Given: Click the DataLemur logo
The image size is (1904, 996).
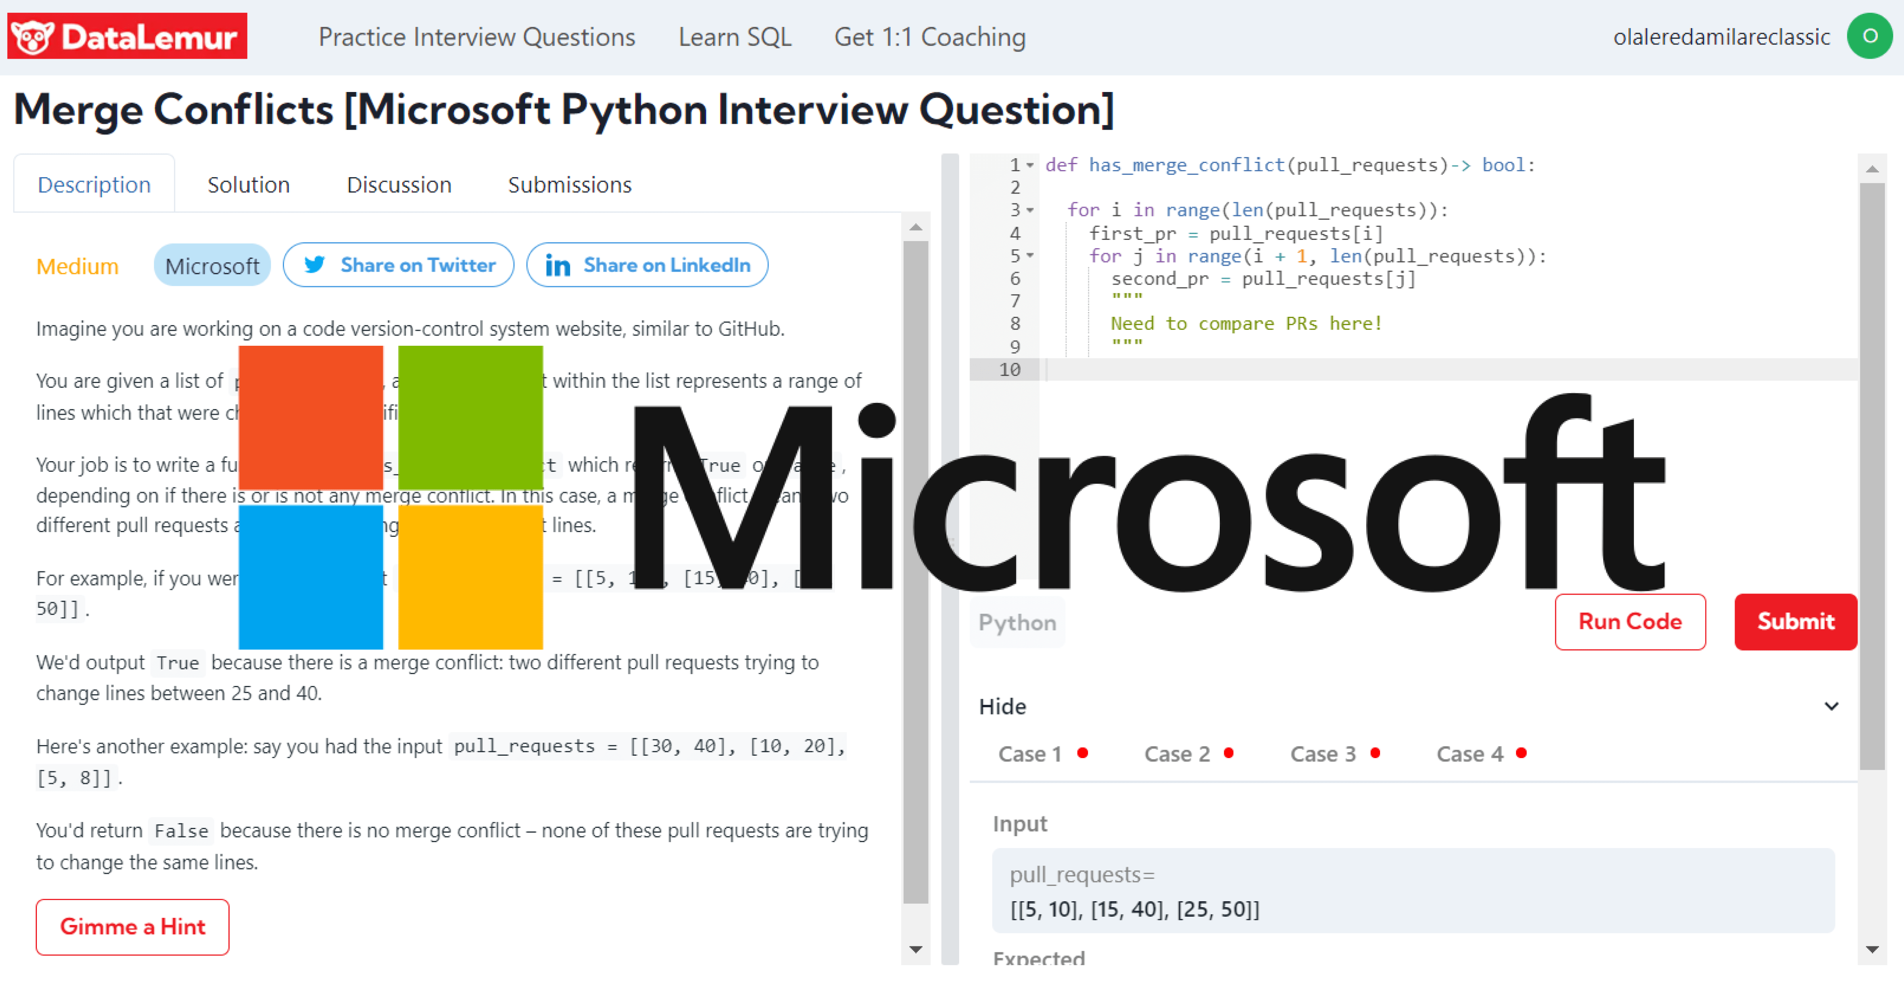Looking at the screenshot, I should click(x=127, y=35).
